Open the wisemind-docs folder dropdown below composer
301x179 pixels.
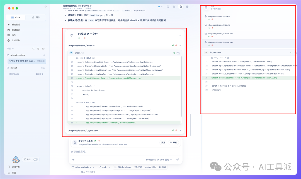[83, 167]
